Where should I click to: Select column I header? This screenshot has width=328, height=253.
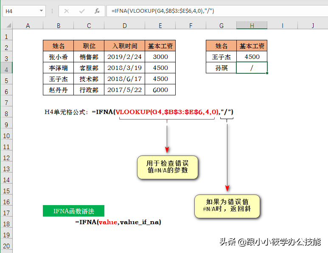tap(283, 25)
